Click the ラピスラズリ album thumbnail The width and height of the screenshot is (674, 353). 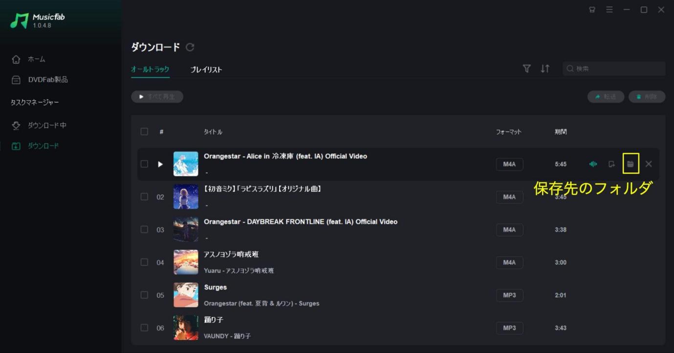(186, 196)
